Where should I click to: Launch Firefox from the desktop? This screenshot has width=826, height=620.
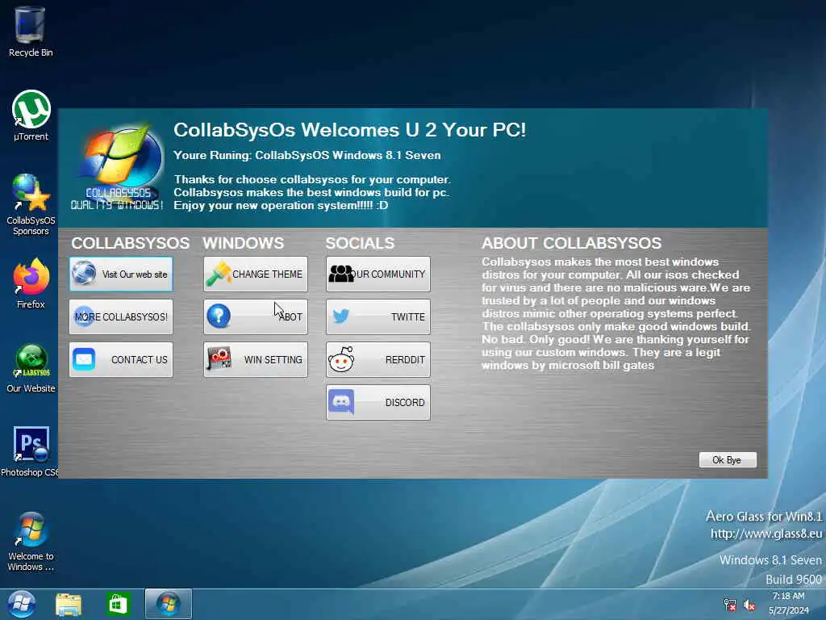31,283
